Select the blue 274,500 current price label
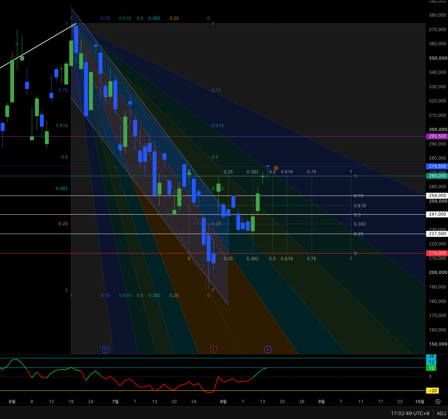Screen dimensions: 448x419 pos(437,166)
